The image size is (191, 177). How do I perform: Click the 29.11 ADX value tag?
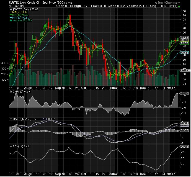coord(184,147)
